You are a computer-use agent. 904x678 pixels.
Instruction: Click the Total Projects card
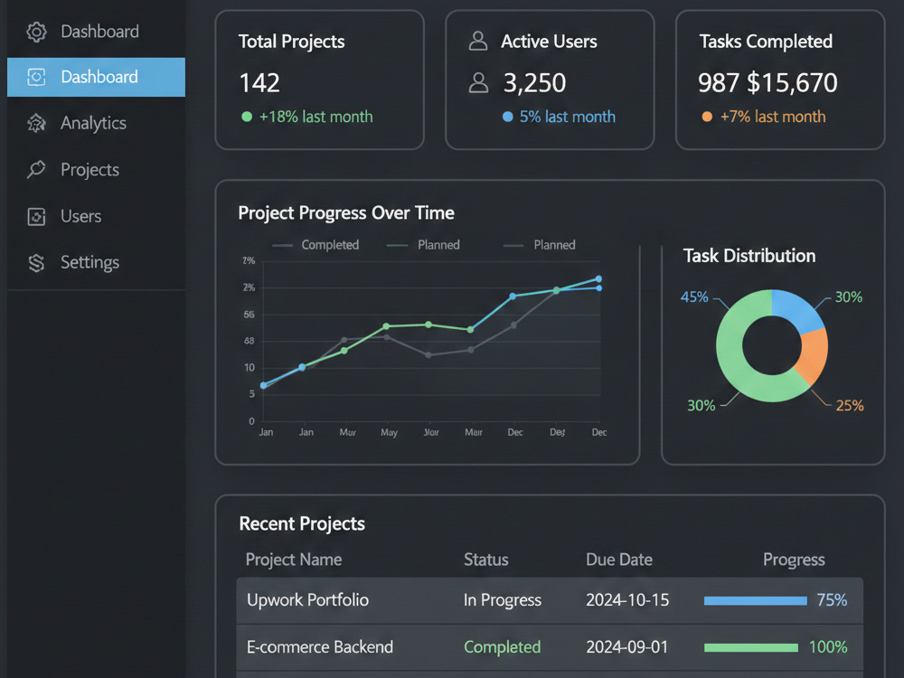319,80
